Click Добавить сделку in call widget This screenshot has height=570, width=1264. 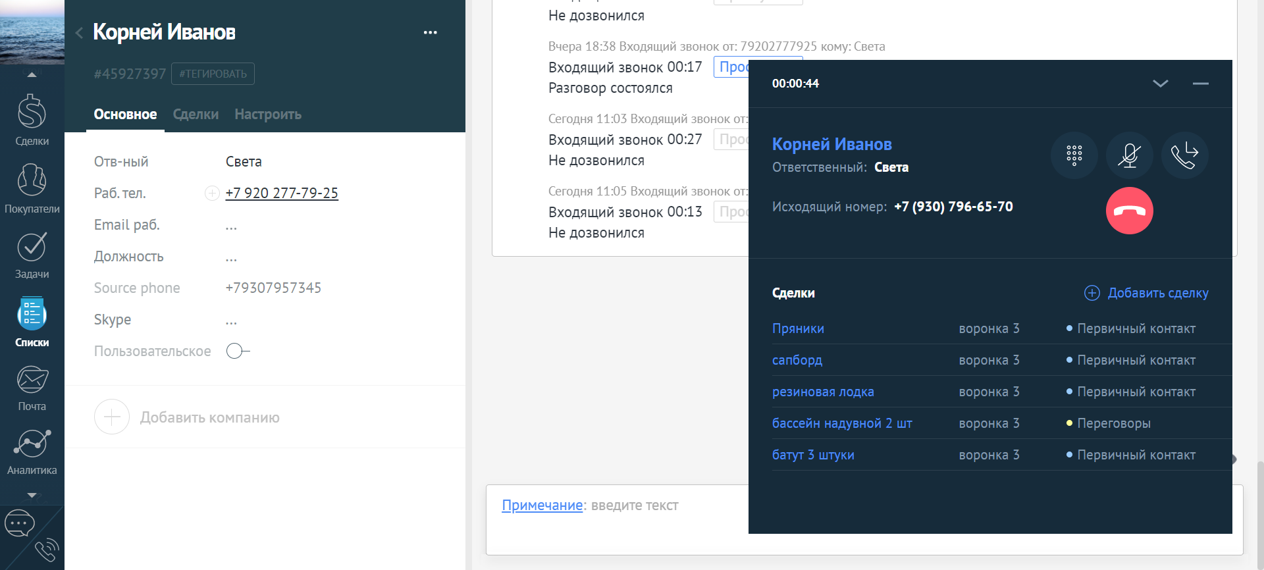(1146, 293)
